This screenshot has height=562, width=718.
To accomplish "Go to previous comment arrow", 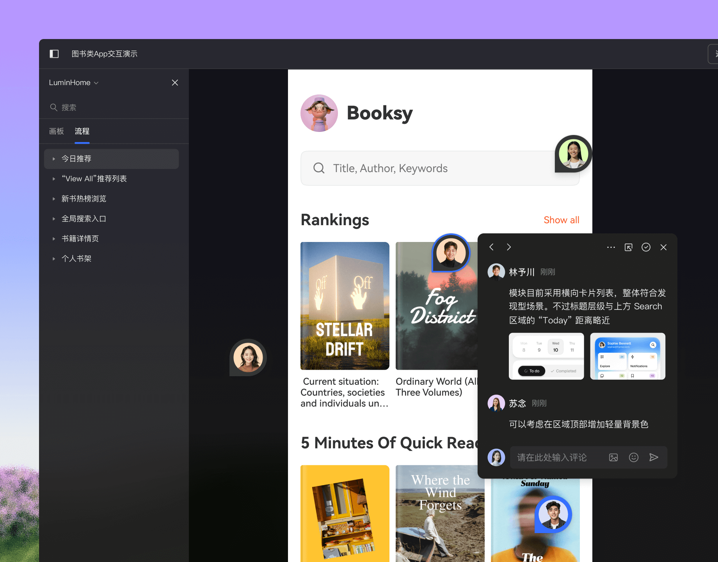I will tap(492, 247).
